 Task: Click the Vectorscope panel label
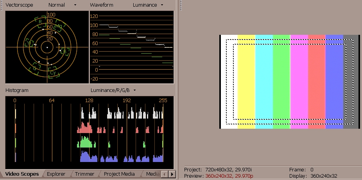pos(19,5)
